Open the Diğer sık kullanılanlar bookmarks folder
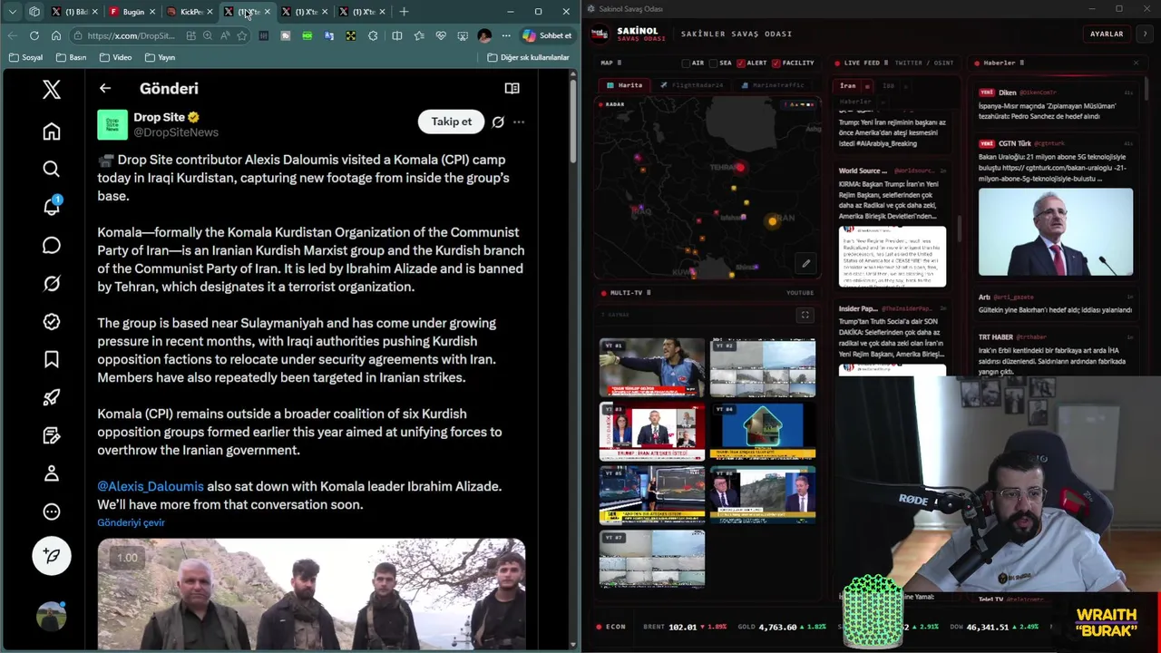 [528, 57]
